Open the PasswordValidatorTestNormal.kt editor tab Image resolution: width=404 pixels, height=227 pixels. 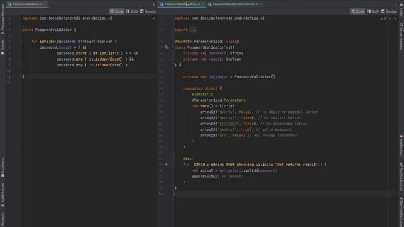235,4
